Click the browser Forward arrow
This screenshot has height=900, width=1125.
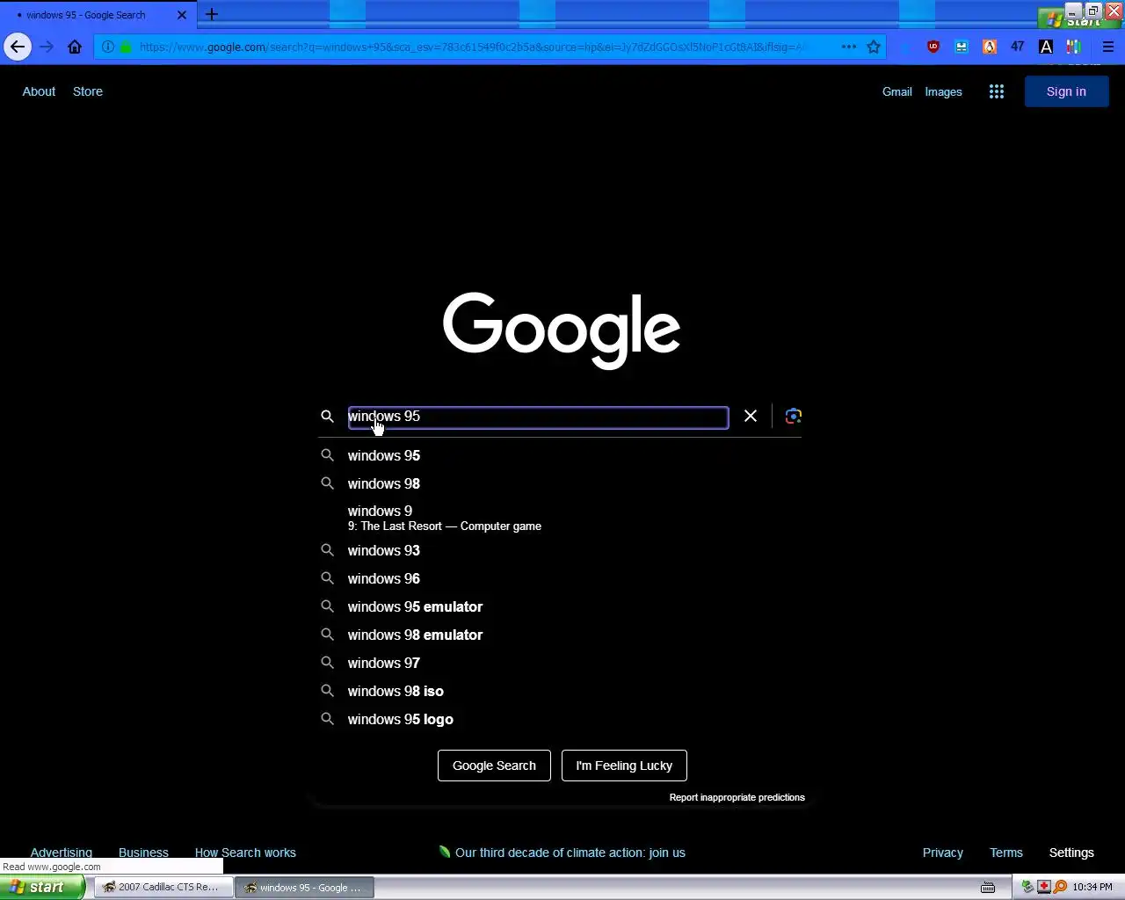47,47
